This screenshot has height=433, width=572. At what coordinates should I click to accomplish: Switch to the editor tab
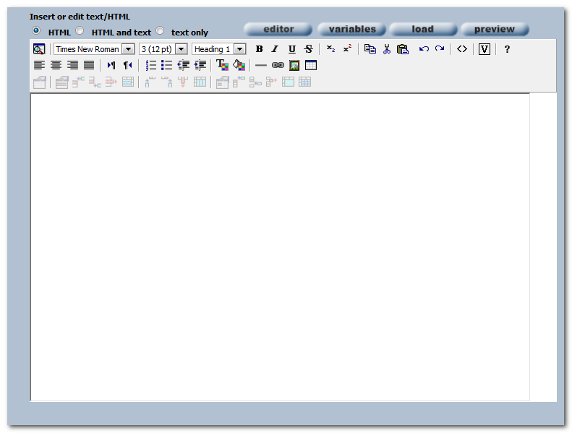click(x=278, y=29)
